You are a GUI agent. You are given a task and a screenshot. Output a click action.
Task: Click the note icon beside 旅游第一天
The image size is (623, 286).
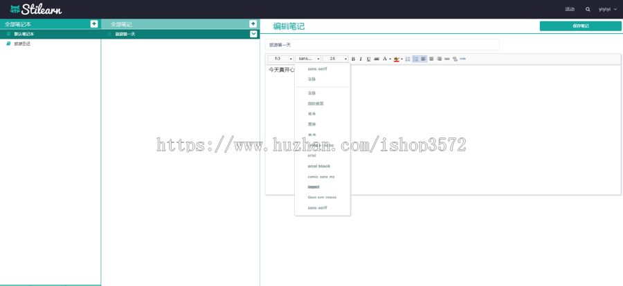109,34
